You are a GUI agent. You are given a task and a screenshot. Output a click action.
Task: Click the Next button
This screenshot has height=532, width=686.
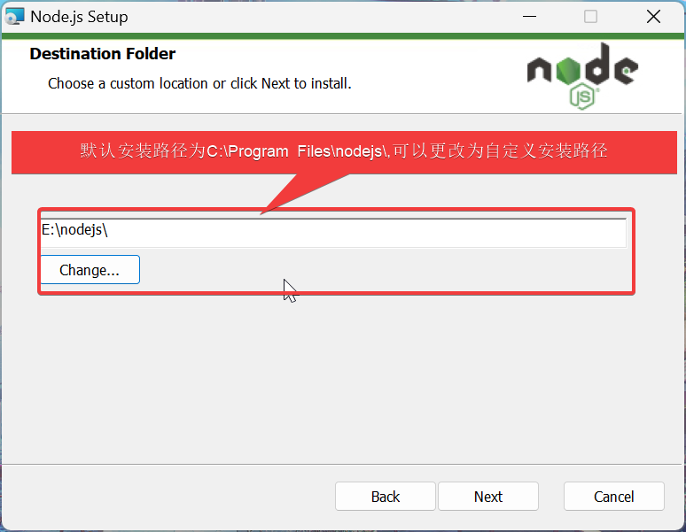[488, 497]
